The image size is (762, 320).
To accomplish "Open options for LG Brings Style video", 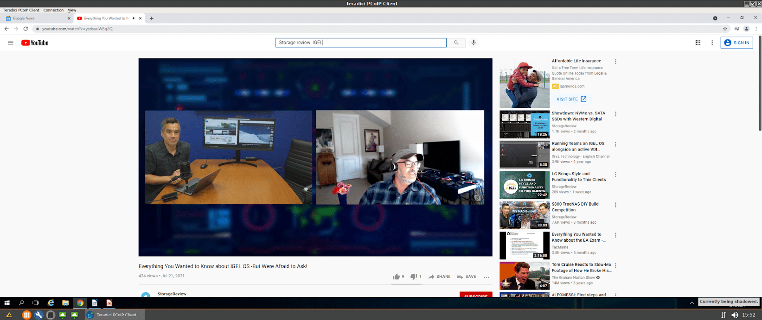I will click(616, 175).
